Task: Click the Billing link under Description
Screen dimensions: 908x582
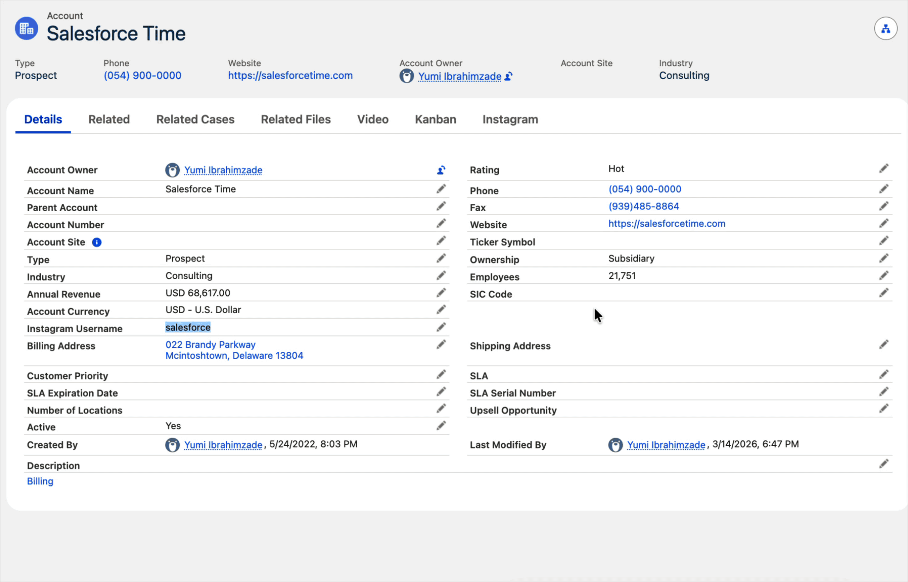Action: (40, 481)
